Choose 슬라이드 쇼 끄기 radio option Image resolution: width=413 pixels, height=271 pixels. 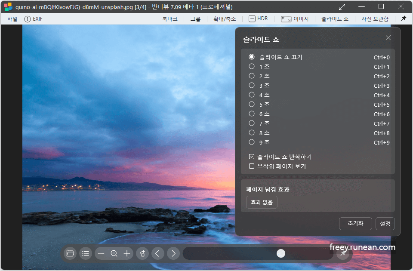251,56
